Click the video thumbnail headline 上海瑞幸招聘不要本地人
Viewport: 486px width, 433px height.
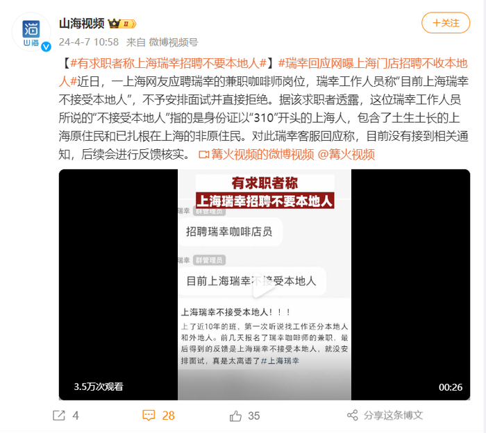coord(265,201)
